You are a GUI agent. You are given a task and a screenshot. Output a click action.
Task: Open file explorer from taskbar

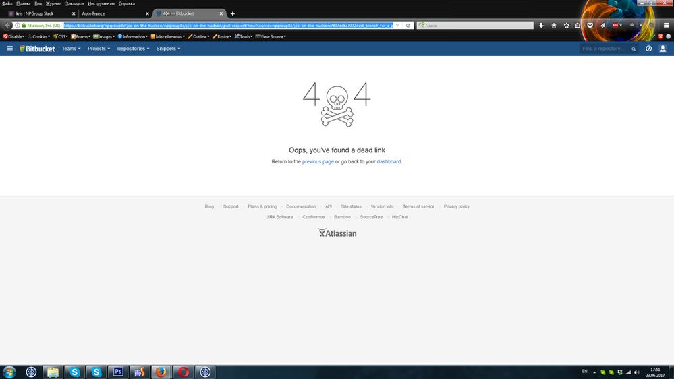pos(53,372)
